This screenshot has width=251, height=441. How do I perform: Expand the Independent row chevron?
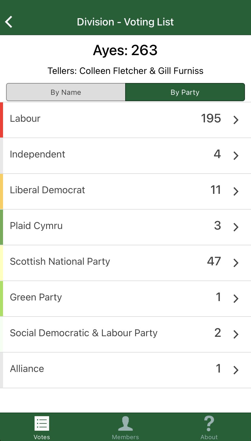236,156
